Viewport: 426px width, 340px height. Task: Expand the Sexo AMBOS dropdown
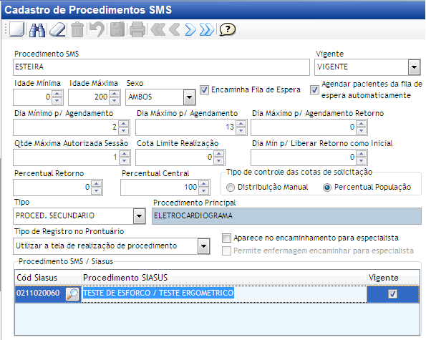pos(189,97)
